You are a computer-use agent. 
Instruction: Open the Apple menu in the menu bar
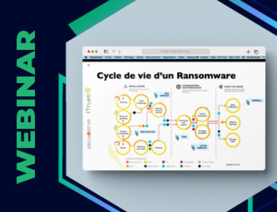pos(86,58)
